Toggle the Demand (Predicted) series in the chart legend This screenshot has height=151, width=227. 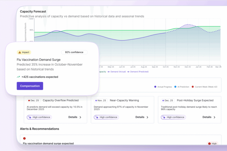(139, 72)
